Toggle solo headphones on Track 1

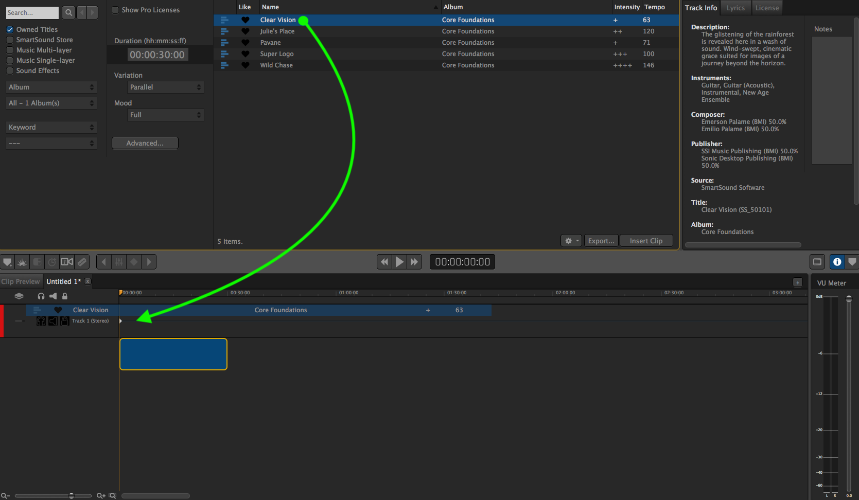tap(41, 321)
